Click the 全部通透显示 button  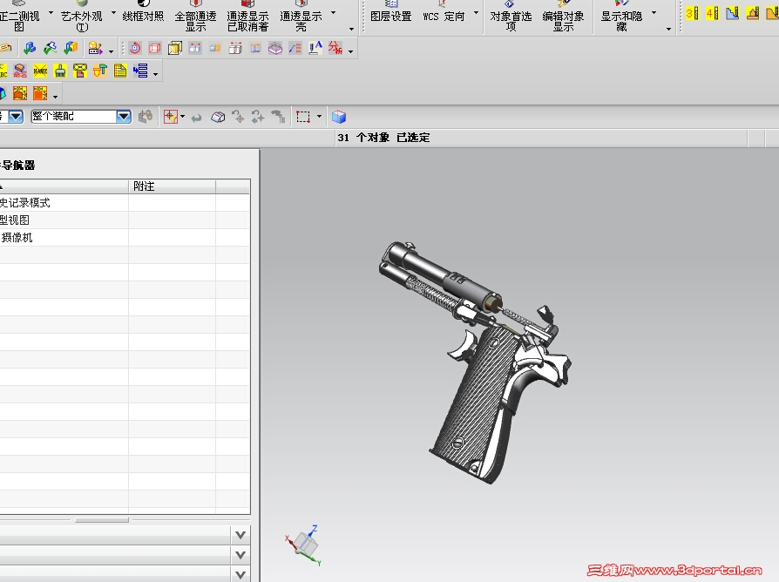coord(196,17)
